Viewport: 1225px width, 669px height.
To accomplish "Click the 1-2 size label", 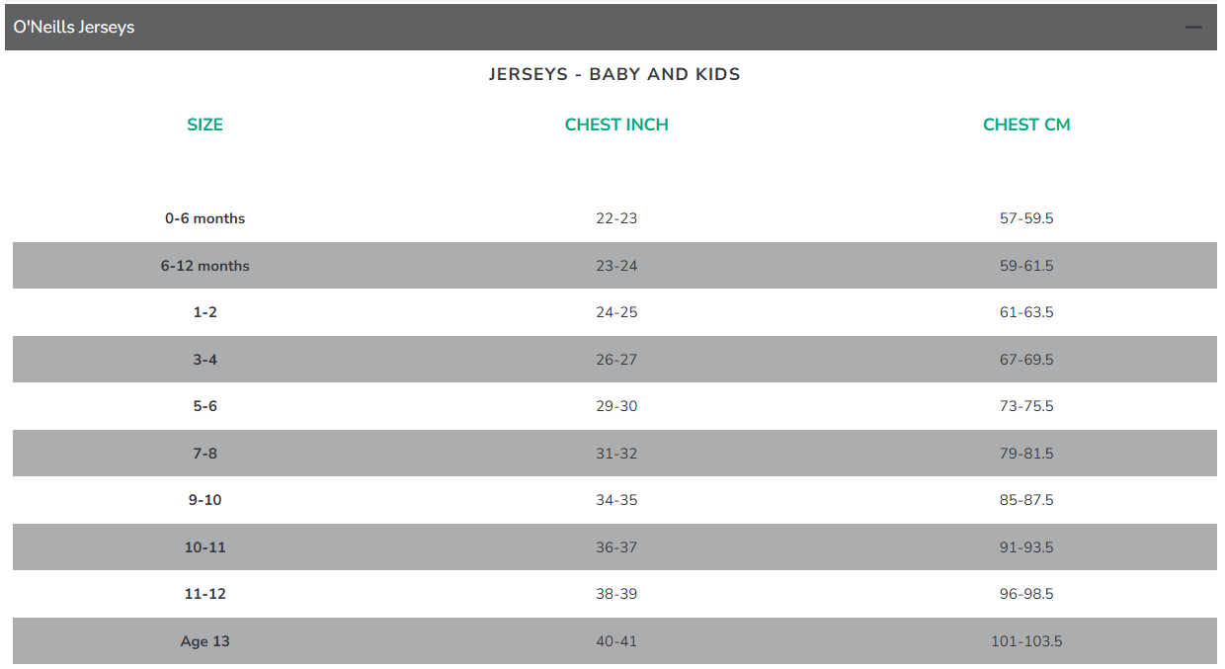I will 205,312.
